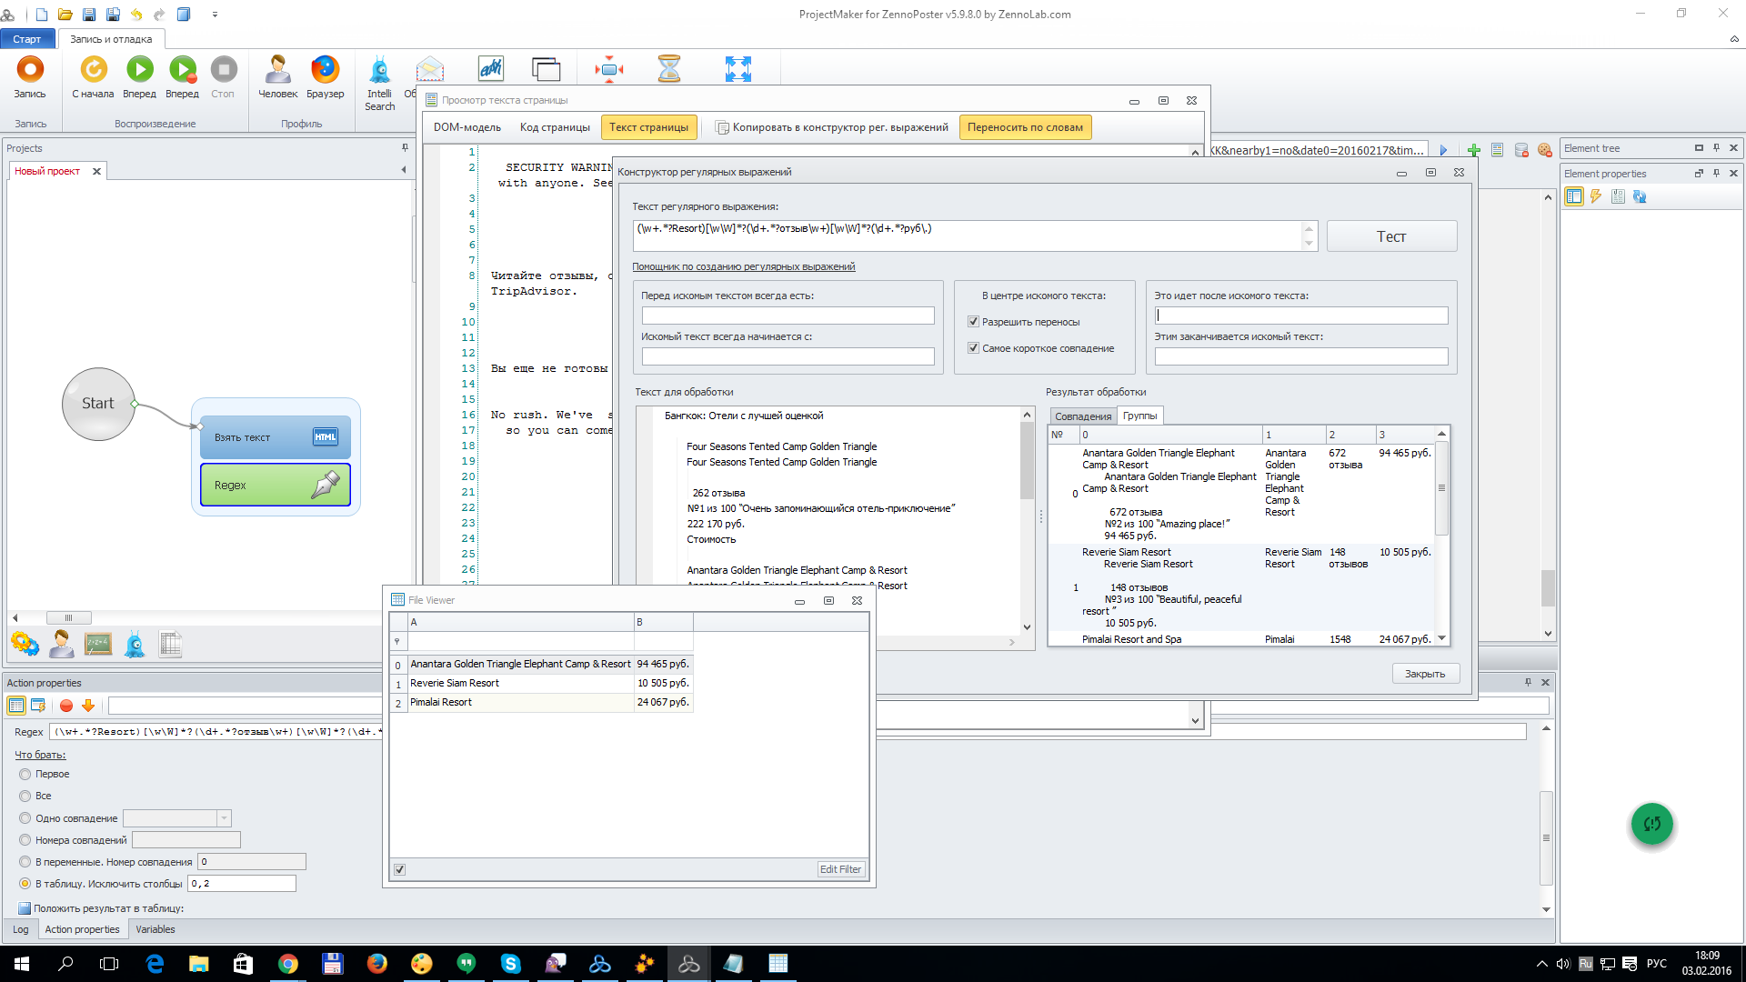
Task: Open Помощник по созданию регулярных выражений link
Action: [x=743, y=266]
